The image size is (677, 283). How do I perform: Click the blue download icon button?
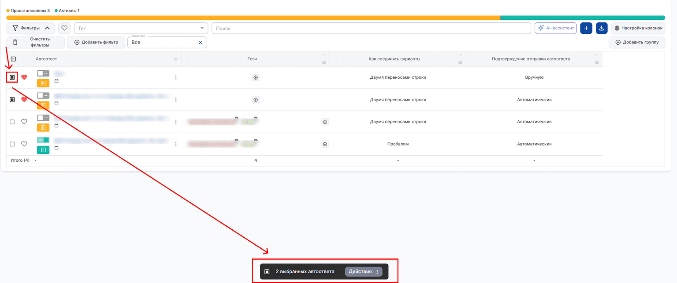602,28
